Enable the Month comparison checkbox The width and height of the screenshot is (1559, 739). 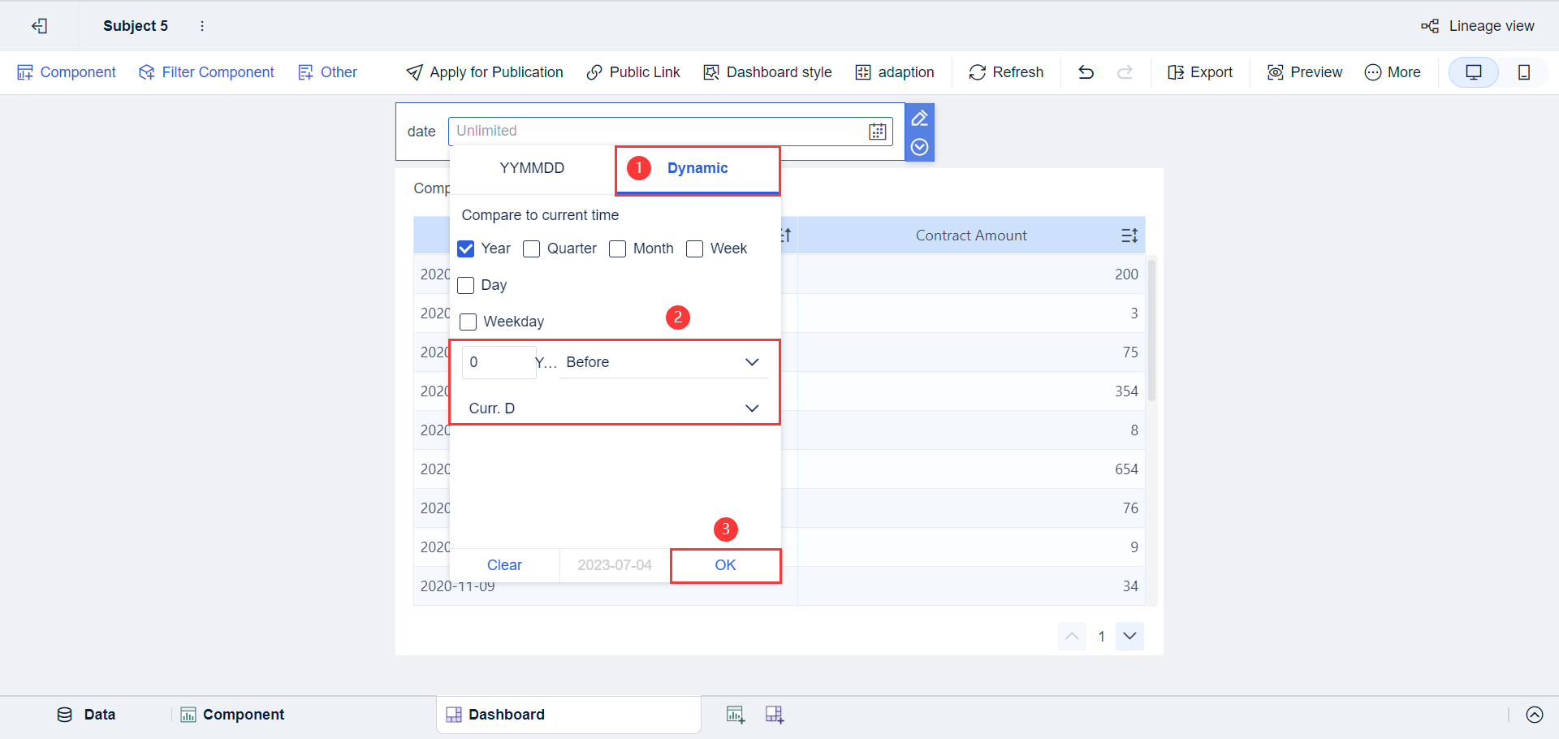pyautogui.click(x=617, y=248)
